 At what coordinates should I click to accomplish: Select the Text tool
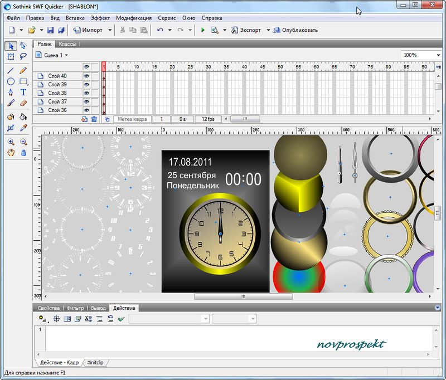tap(23, 92)
